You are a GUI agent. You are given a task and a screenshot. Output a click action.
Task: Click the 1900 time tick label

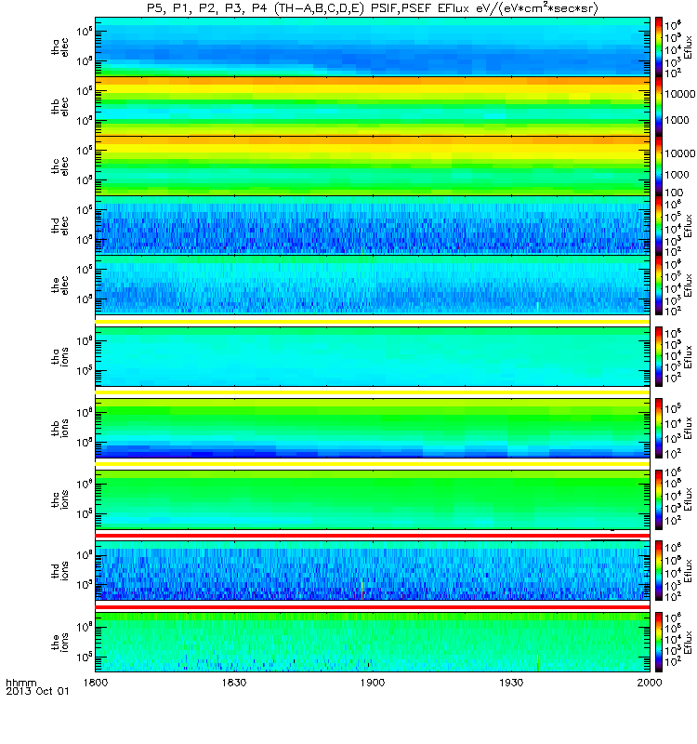[373, 683]
